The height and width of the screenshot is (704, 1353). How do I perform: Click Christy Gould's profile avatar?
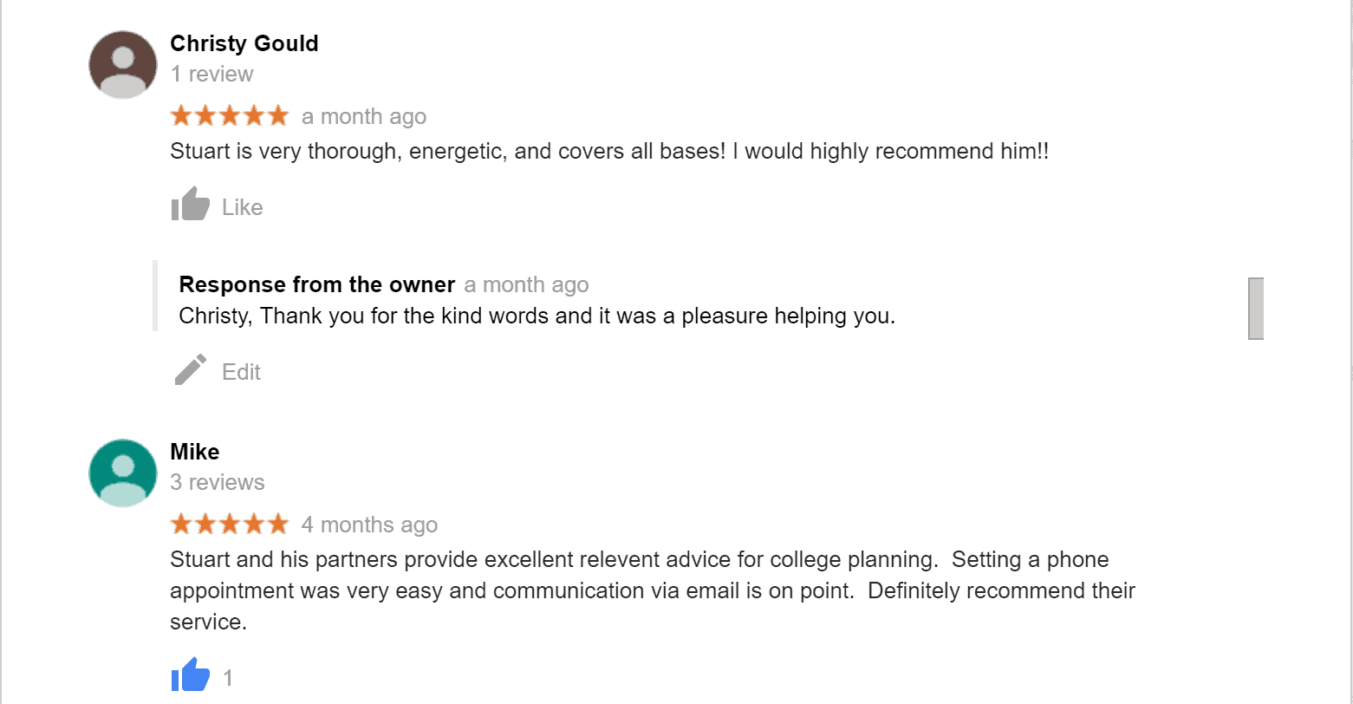coord(123,65)
